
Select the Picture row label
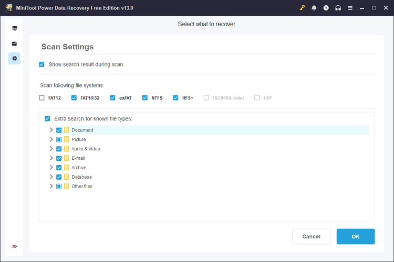tap(79, 139)
